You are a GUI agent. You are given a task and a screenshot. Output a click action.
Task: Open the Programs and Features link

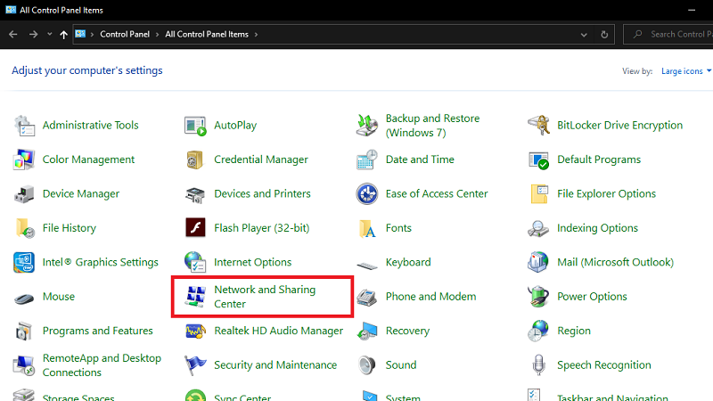(x=99, y=331)
